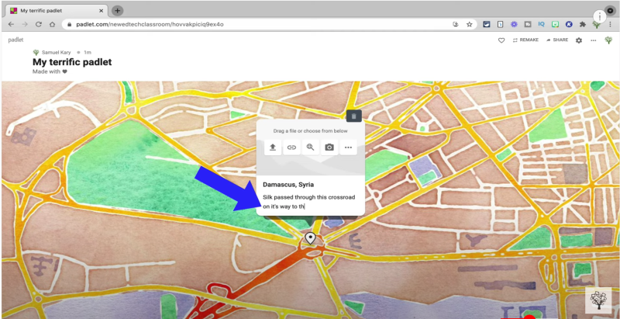Open the image search icon in post

point(310,147)
